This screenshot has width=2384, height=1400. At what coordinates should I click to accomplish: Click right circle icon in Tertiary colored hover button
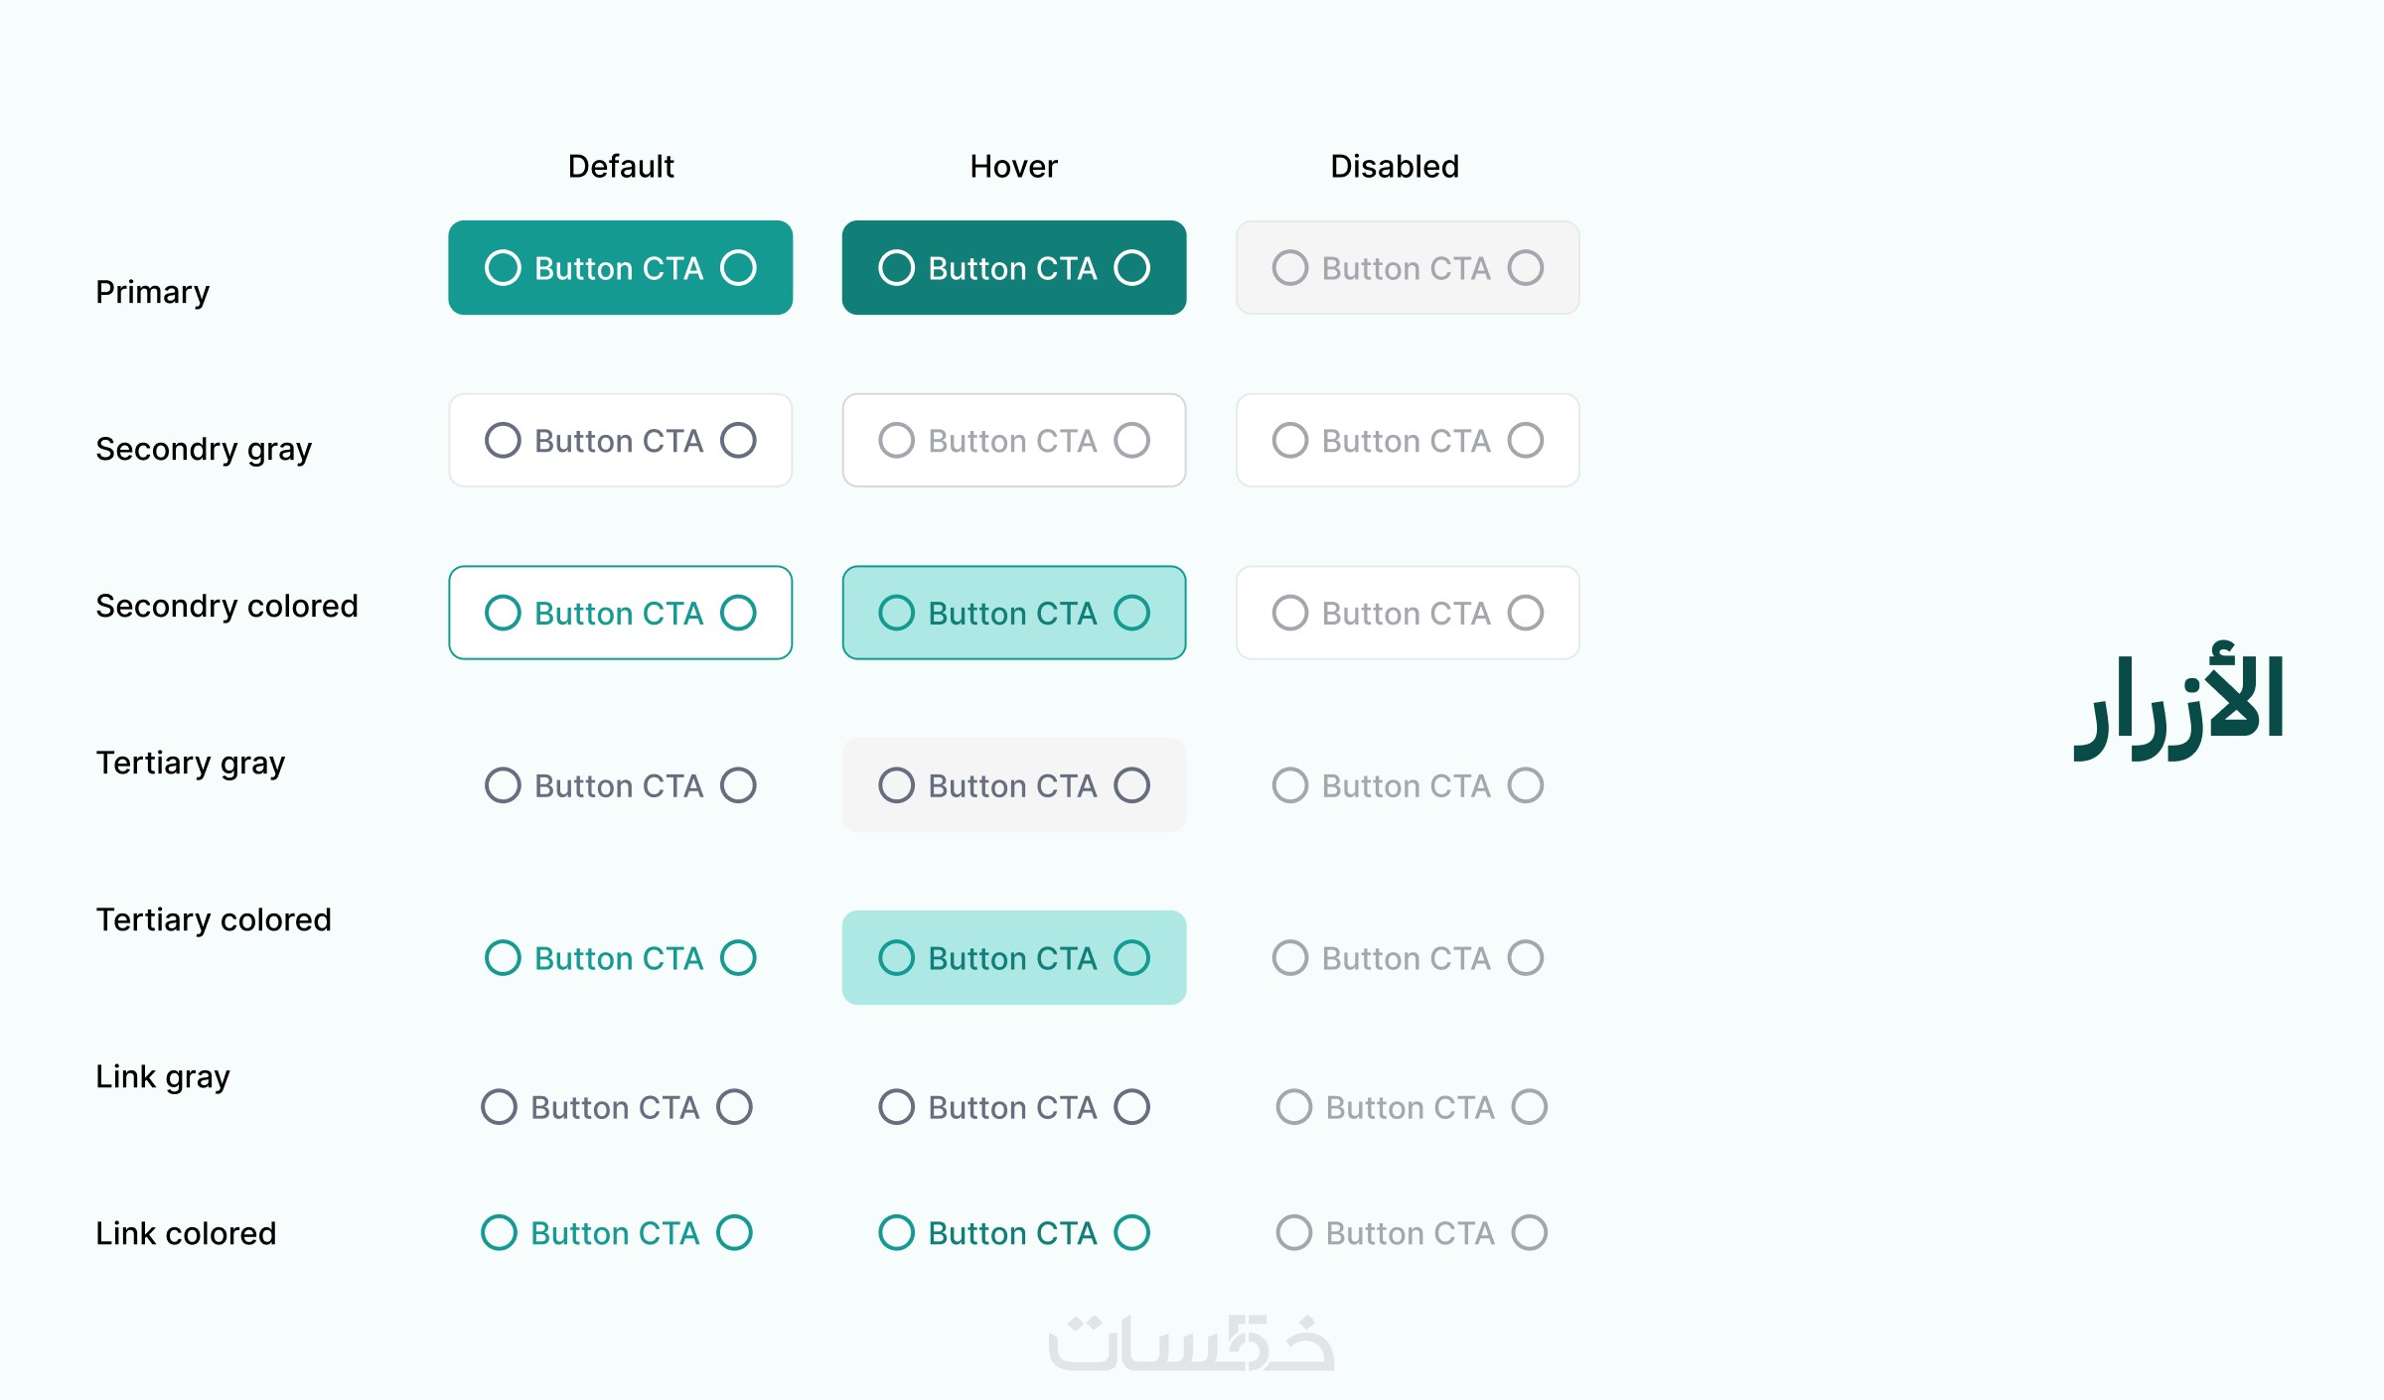pos(1131,958)
